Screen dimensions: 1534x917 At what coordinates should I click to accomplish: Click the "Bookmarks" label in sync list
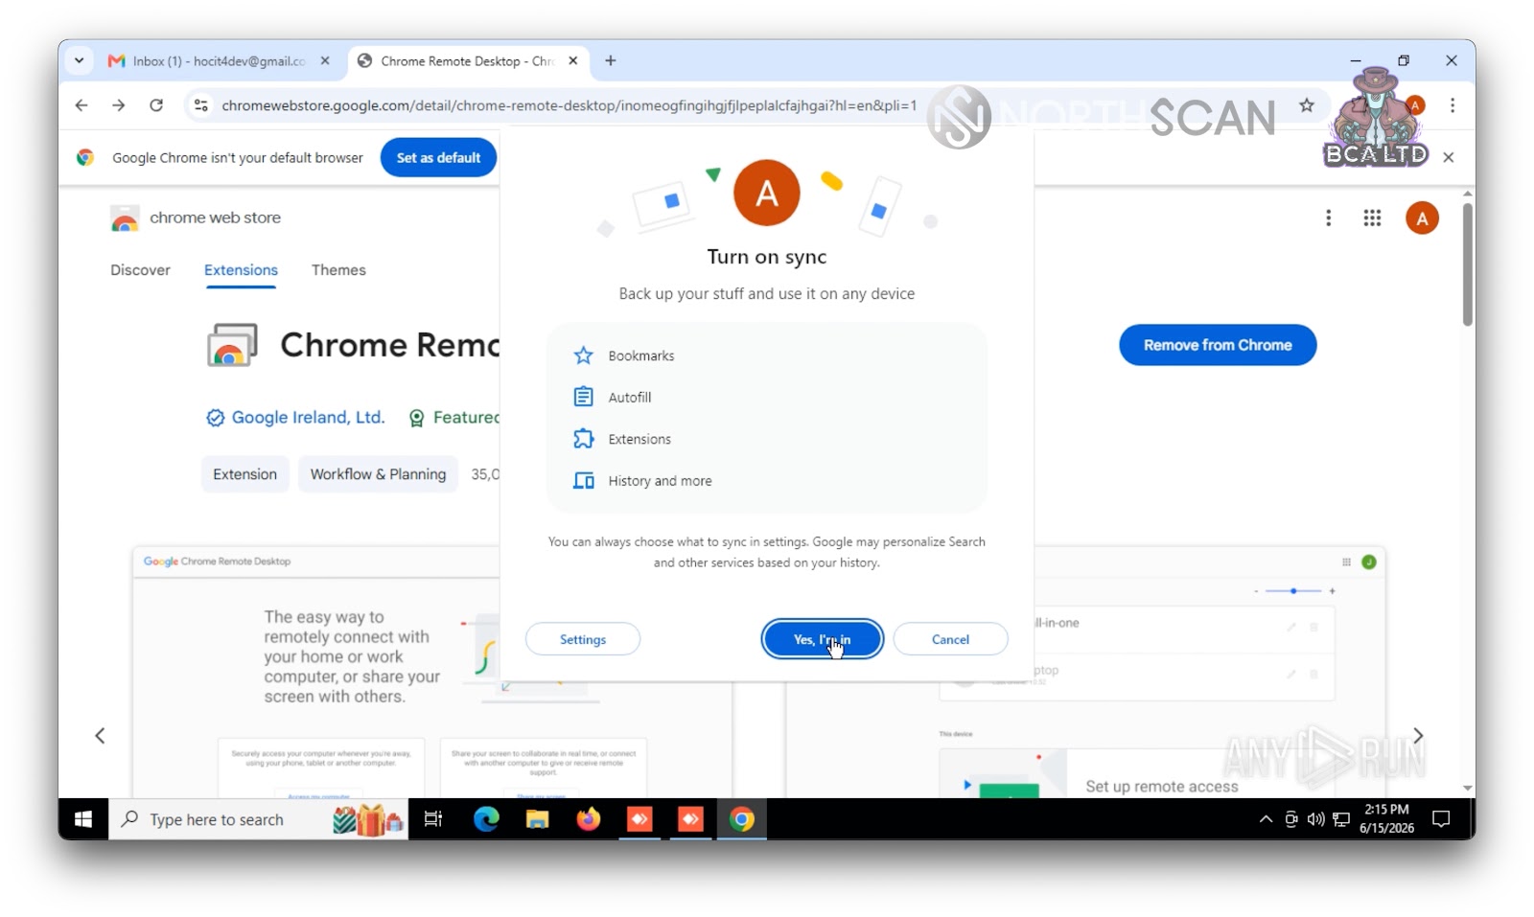pos(641,355)
